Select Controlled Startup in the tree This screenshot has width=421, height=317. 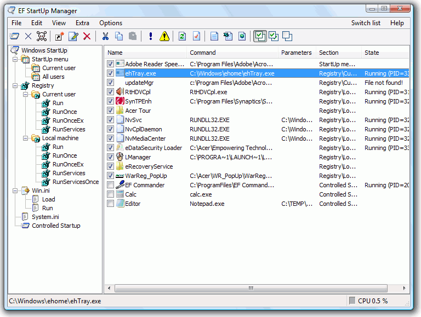click(x=56, y=226)
